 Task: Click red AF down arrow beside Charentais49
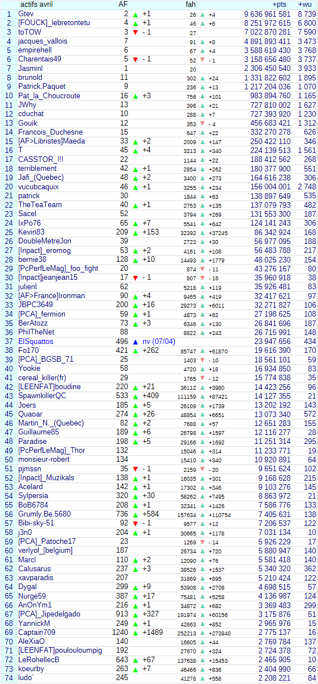pyautogui.click(x=136, y=59)
